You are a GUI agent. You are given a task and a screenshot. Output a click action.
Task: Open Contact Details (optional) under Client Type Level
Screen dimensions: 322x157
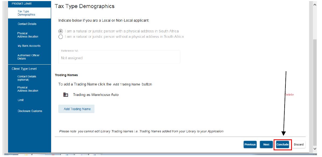27,78
